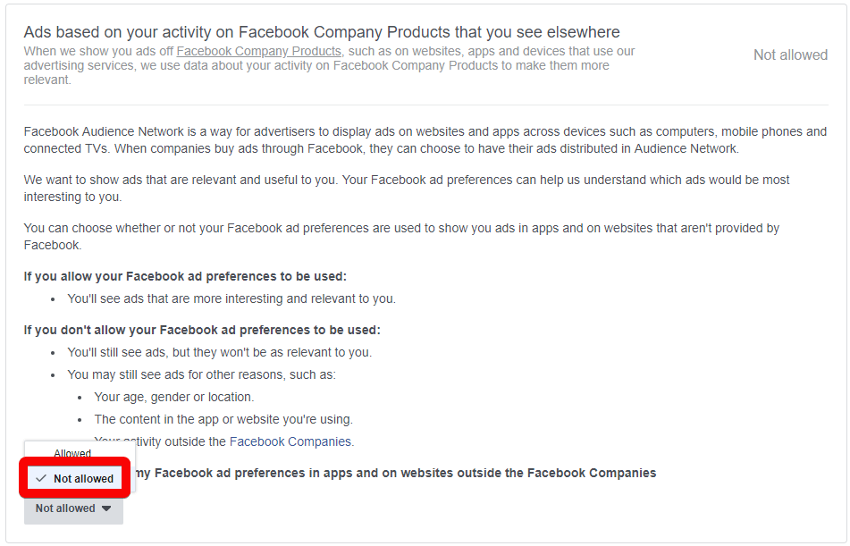Click bullet 'You'll see ads that are more interesting'
Screen dimensions: 850x546
click(x=231, y=298)
